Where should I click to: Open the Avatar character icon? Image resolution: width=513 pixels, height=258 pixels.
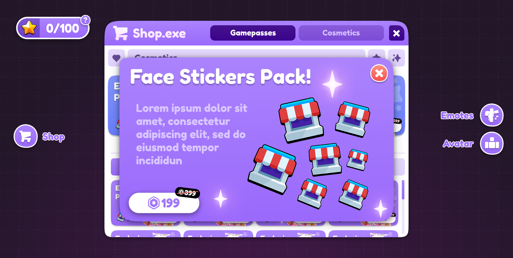(492, 143)
